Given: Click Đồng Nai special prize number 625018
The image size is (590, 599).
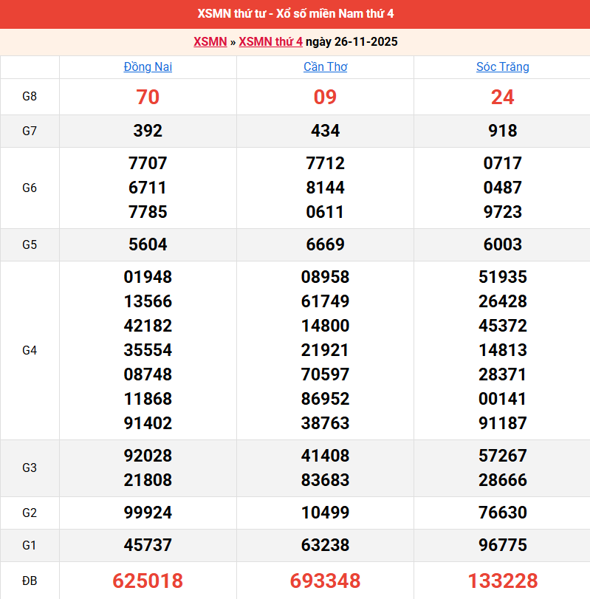Looking at the screenshot, I should 148,581.
